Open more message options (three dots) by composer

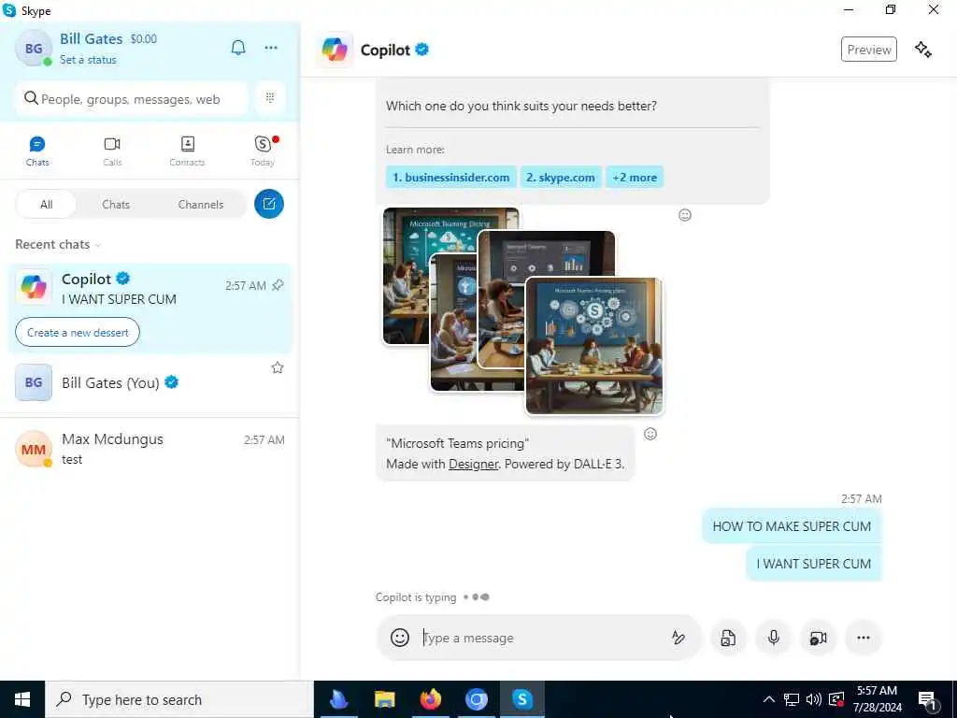click(863, 638)
